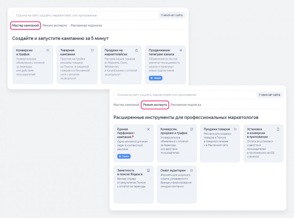Click the list icon on Конверсии, продажи и трафик
294x218 pixels.
click(191, 129)
